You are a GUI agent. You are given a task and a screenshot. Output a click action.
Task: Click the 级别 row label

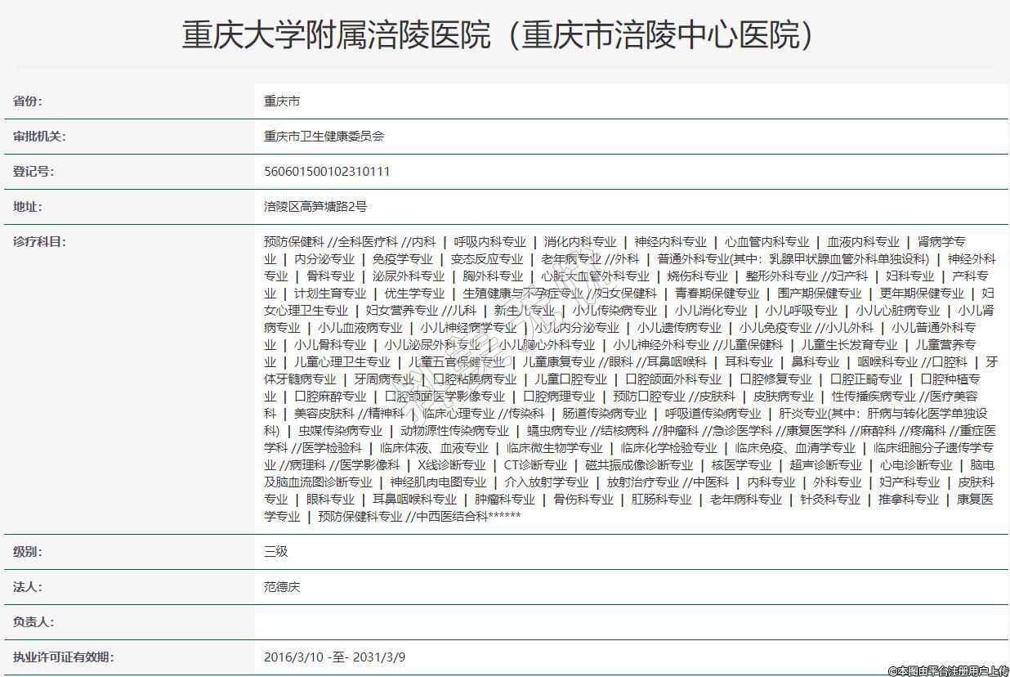coord(27,552)
